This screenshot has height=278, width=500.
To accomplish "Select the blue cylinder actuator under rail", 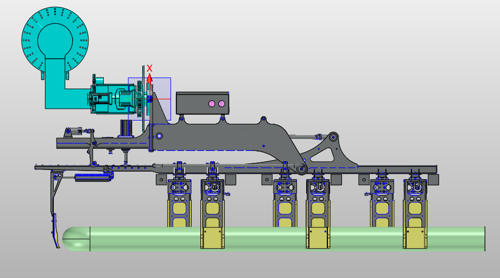I will [94, 177].
